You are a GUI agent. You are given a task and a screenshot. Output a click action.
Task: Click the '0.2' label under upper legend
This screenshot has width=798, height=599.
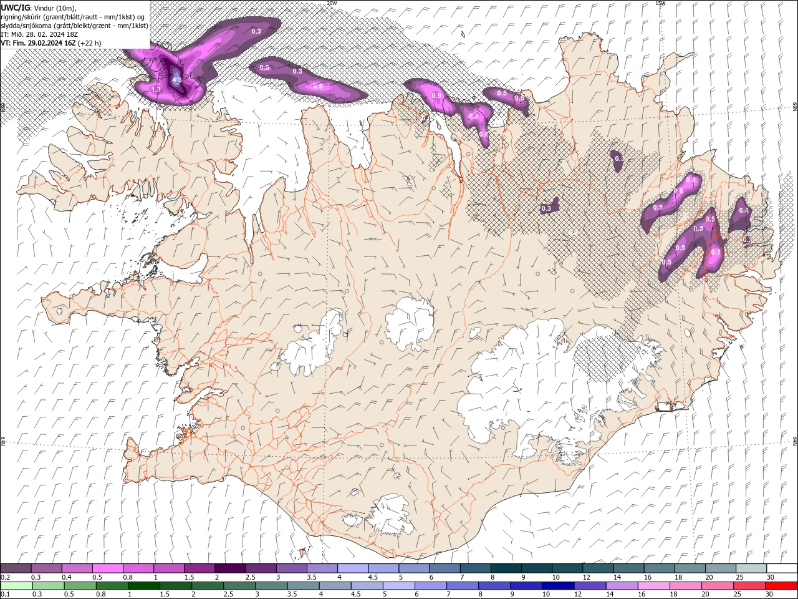pos(6,577)
